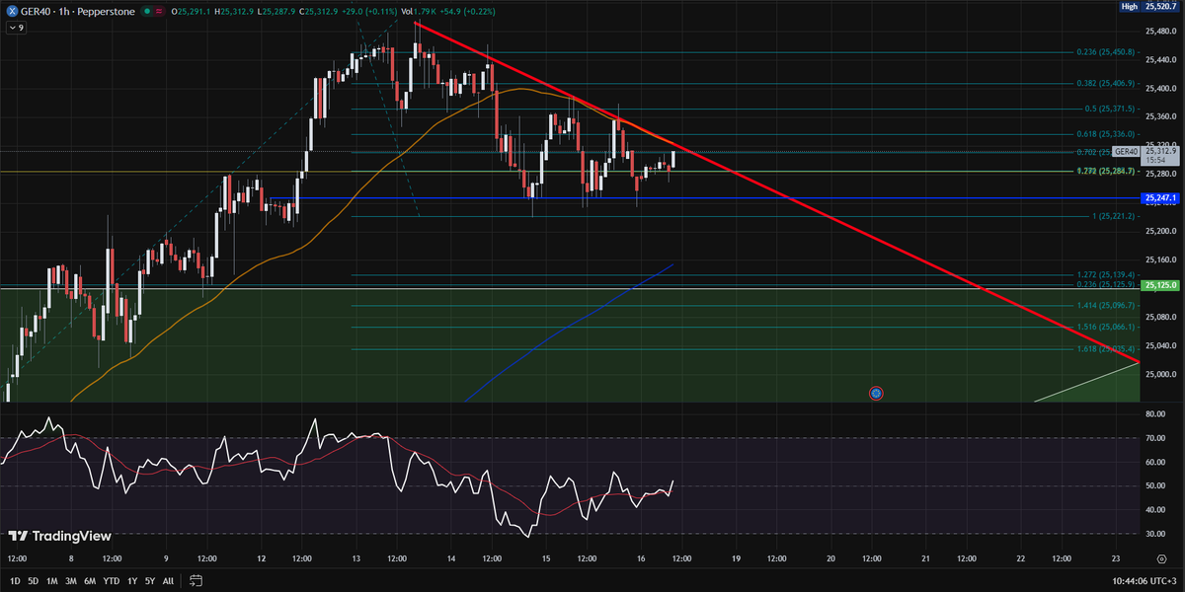Select the YTD time range

tap(111, 581)
